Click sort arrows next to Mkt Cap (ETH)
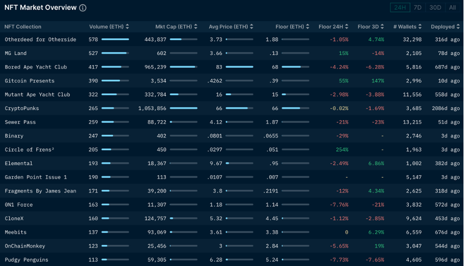 pos(196,27)
